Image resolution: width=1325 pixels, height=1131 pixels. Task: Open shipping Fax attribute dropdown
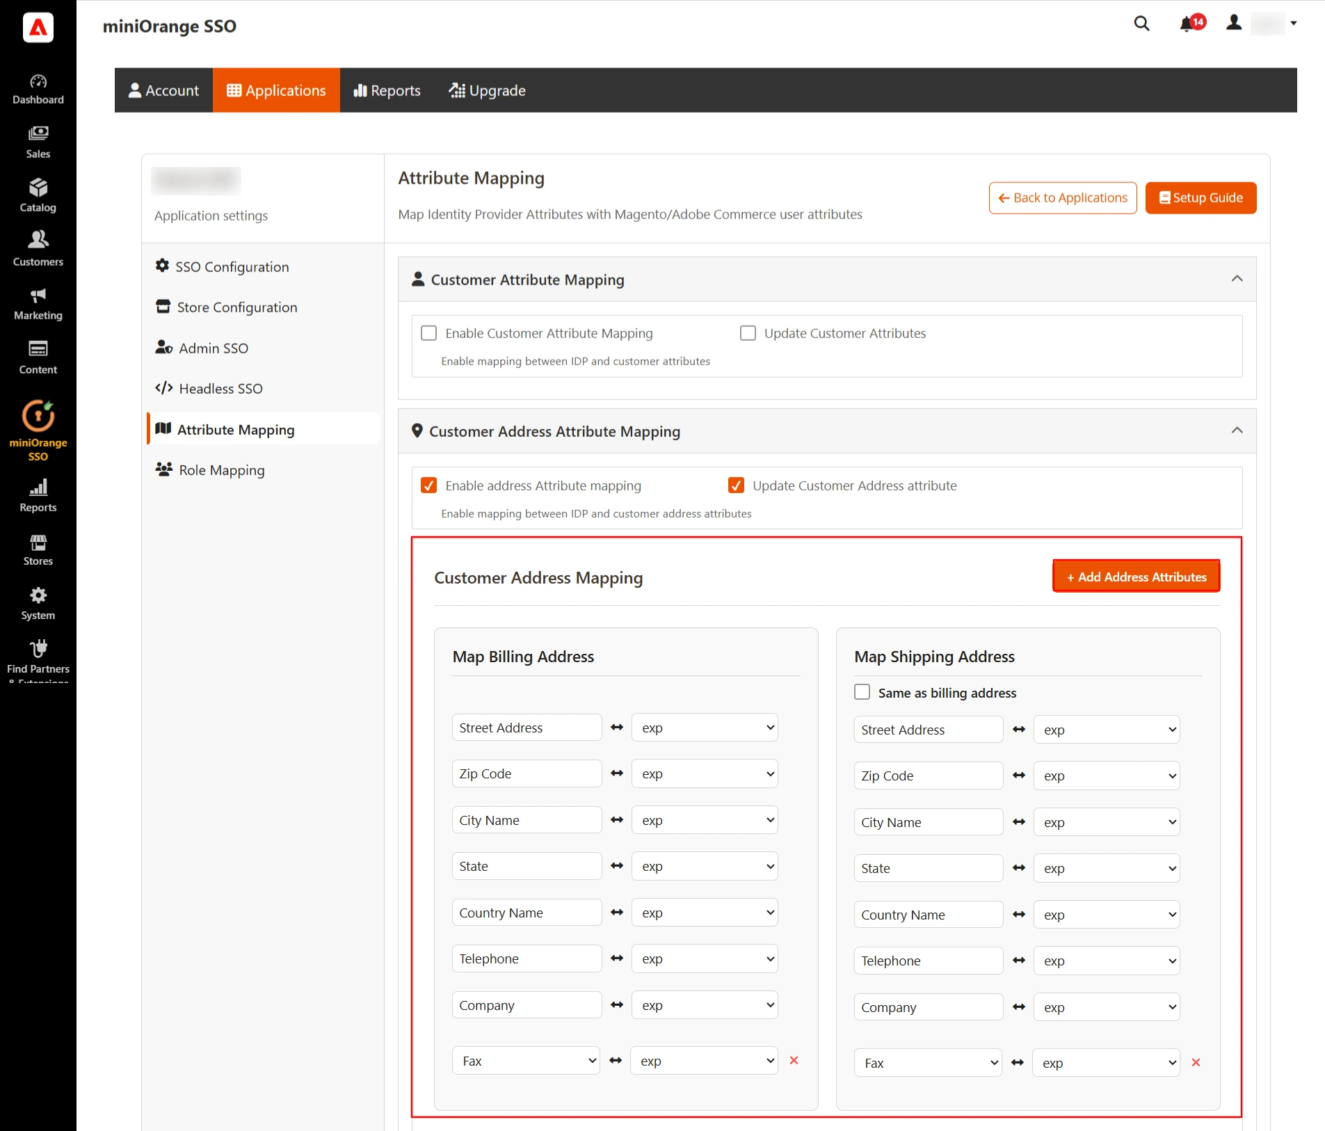coord(928,1063)
